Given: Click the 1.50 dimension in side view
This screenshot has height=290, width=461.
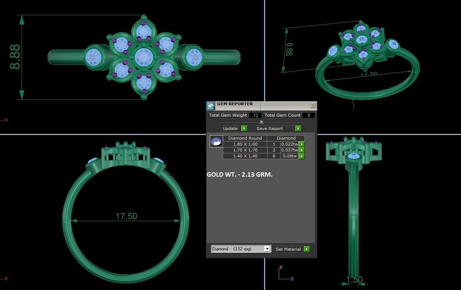Looking at the screenshot, I should (x=355, y=280).
